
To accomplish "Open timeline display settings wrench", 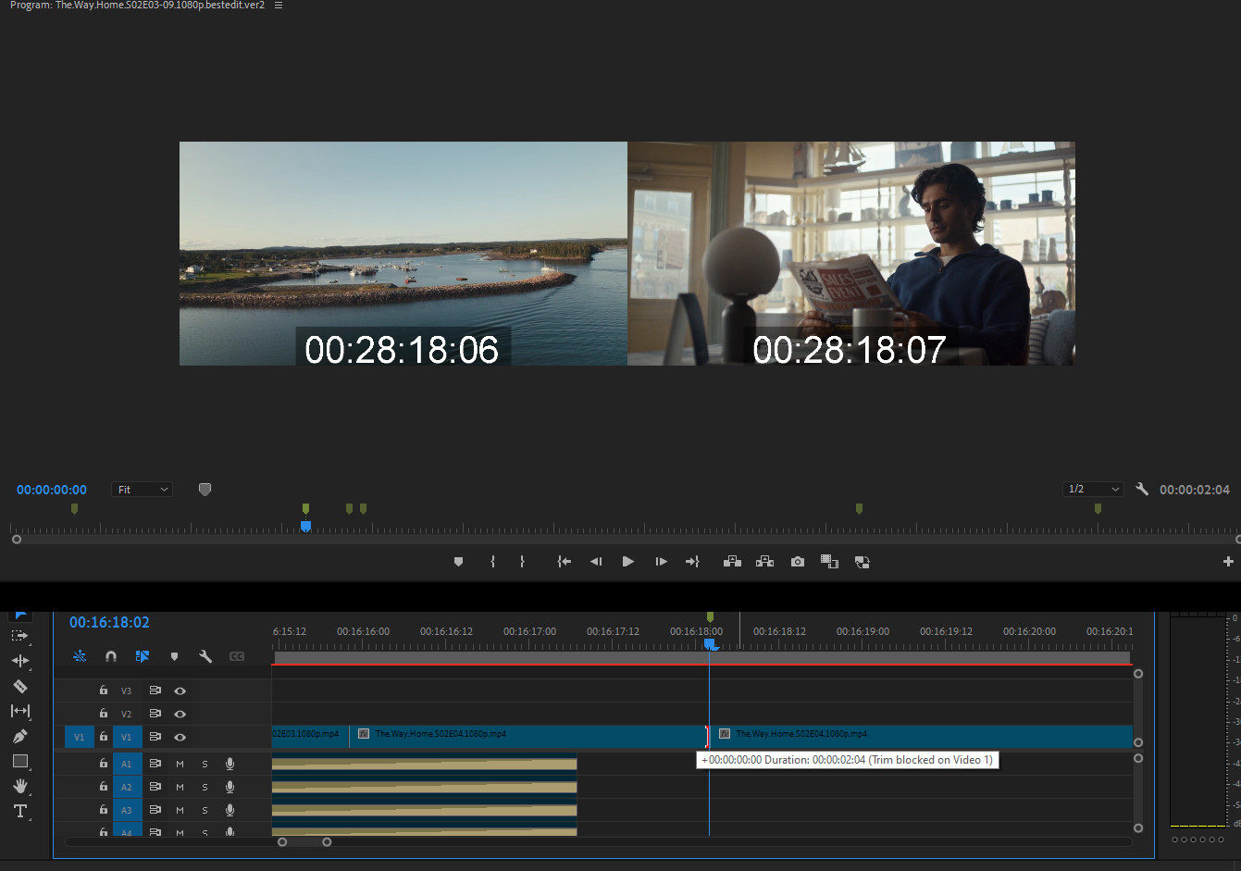I will pos(205,656).
